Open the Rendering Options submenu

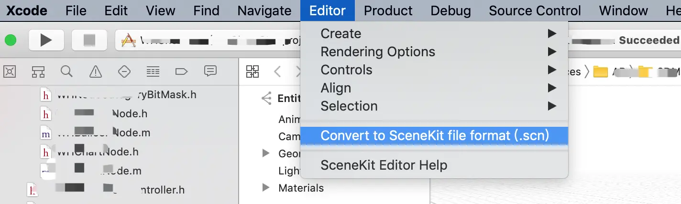click(x=378, y=51)
